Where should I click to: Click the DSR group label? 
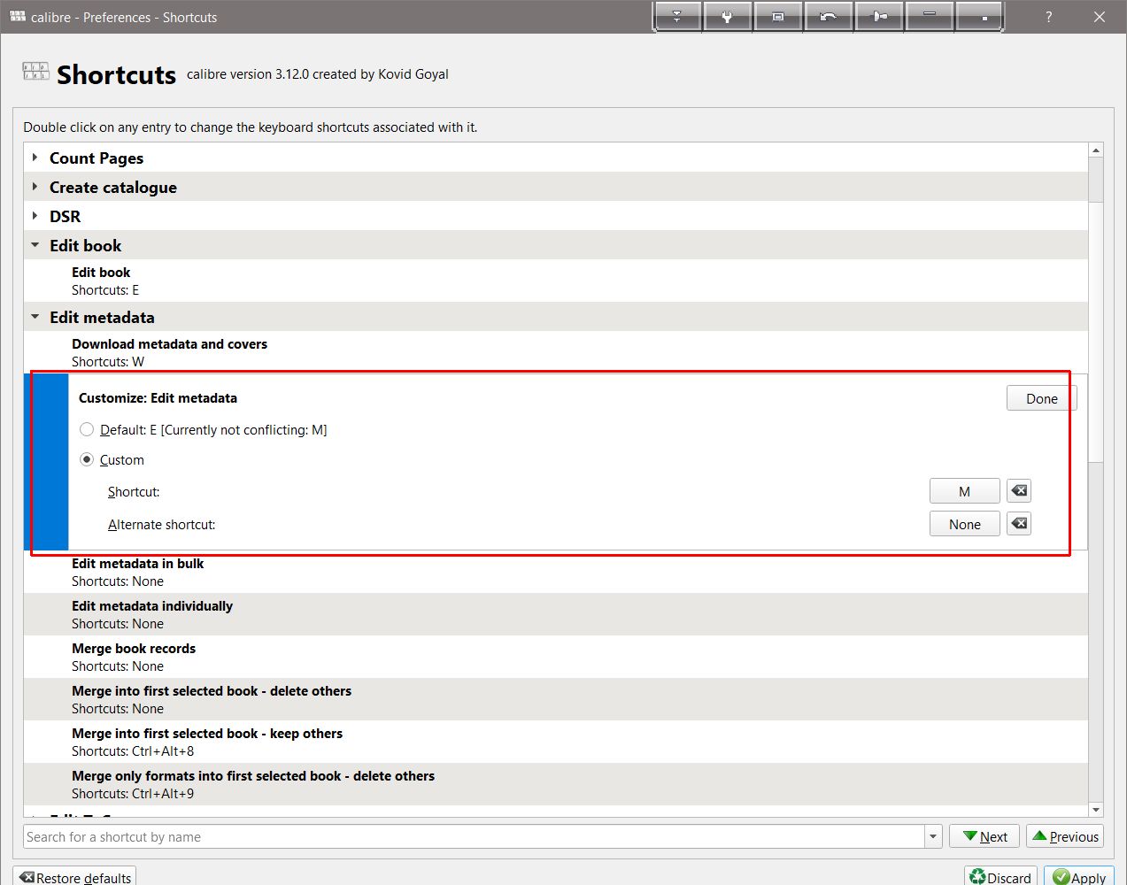(x=65, y=216)
